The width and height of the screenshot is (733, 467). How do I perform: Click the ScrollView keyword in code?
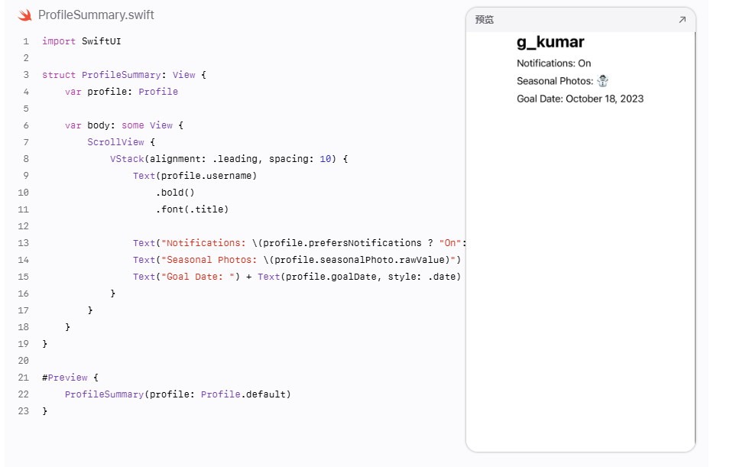pyautogui.click(x=115, y=142)
